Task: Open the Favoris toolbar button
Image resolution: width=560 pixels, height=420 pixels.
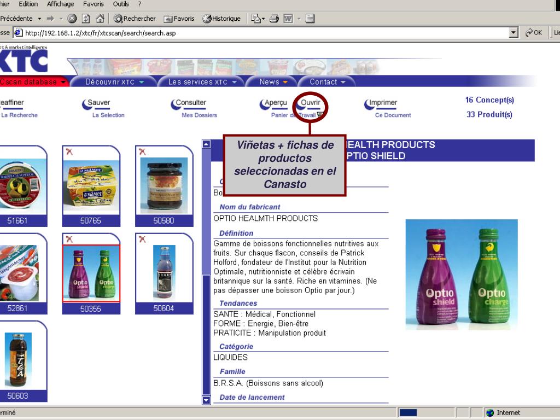Action: point(179,19)
